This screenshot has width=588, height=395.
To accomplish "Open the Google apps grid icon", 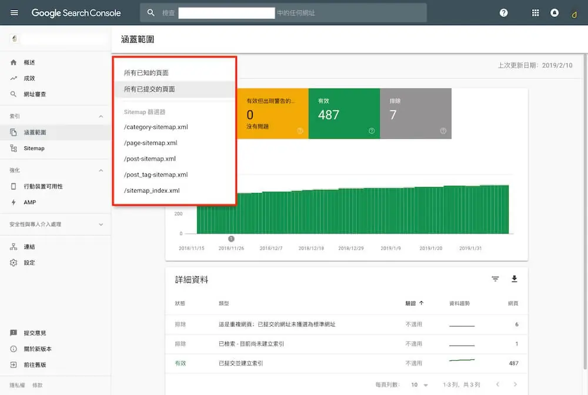I will [x=536, y=13].
